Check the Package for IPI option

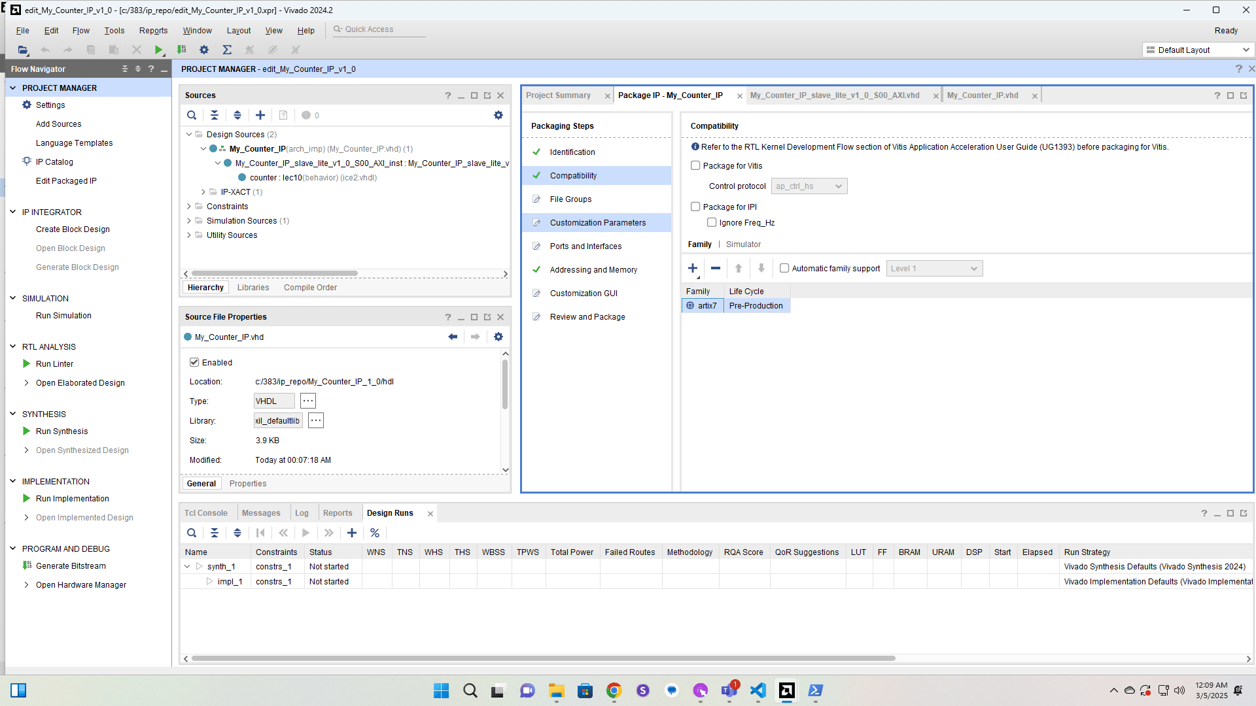(695, 207)
